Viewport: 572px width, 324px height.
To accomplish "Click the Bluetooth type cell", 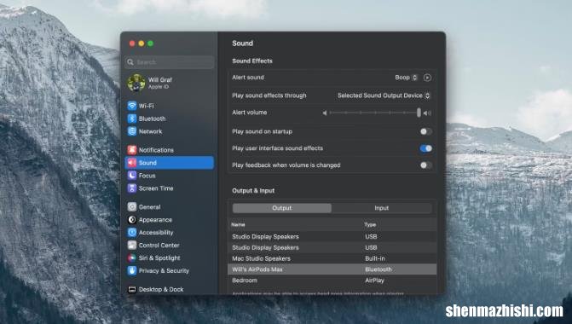I will (x=378, y=269).
